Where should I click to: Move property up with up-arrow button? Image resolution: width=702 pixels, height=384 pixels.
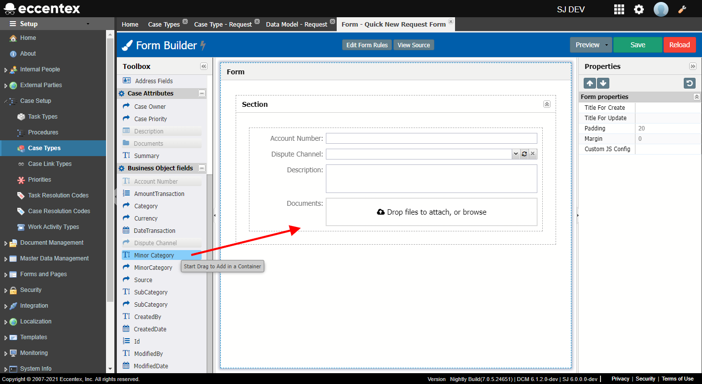pos(590,83)
